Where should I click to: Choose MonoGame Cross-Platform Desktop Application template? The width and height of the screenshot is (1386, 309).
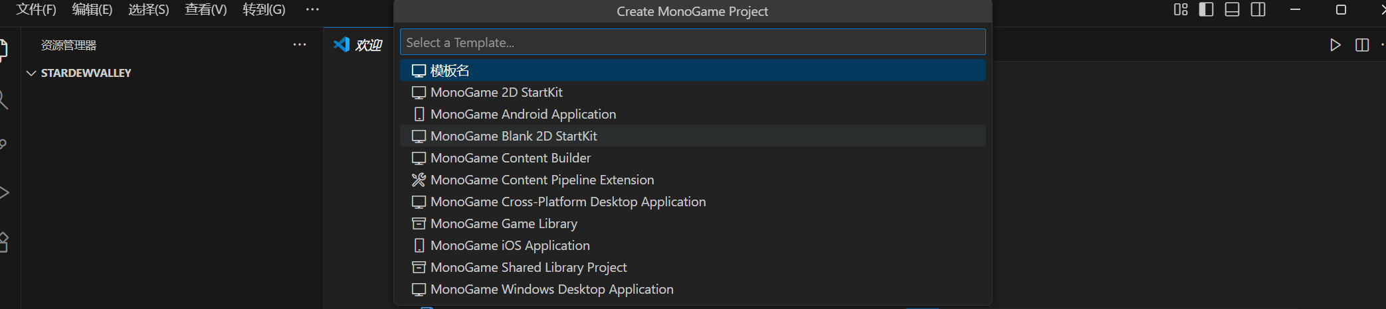click(692, 202)
